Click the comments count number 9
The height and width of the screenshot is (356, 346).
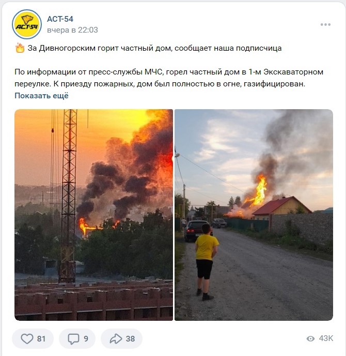coord(86,339)
